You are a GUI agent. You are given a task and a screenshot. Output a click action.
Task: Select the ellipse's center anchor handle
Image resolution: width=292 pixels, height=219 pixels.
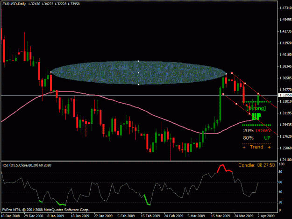(x=138, y=73)
